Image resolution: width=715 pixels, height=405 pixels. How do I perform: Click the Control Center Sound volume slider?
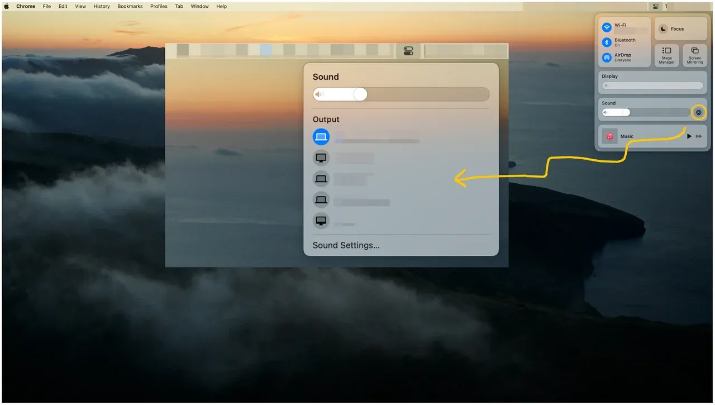pos(646,112)
